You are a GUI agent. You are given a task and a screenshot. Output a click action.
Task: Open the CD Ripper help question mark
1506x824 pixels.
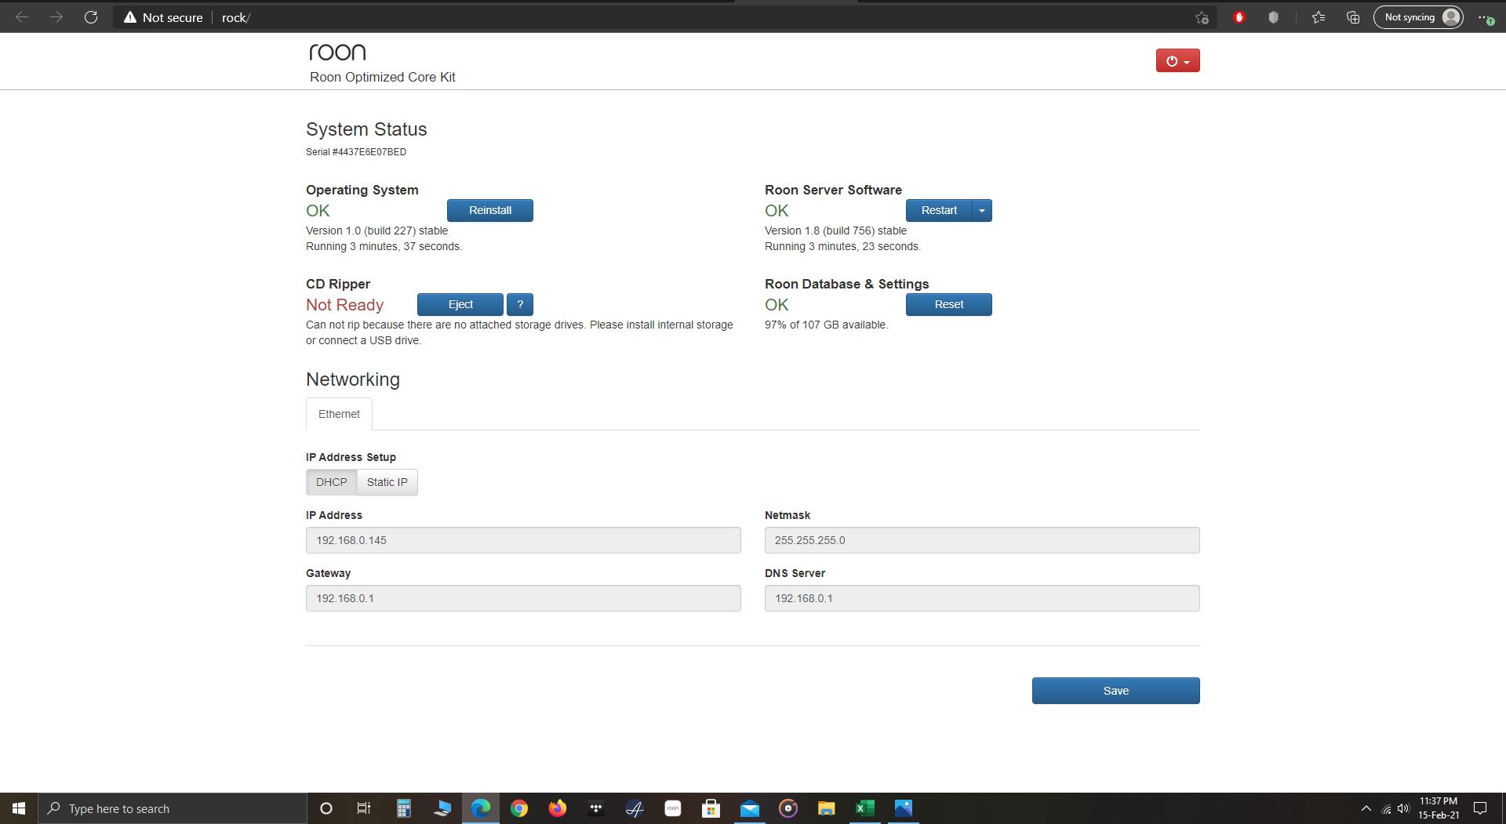pos(520,304)
